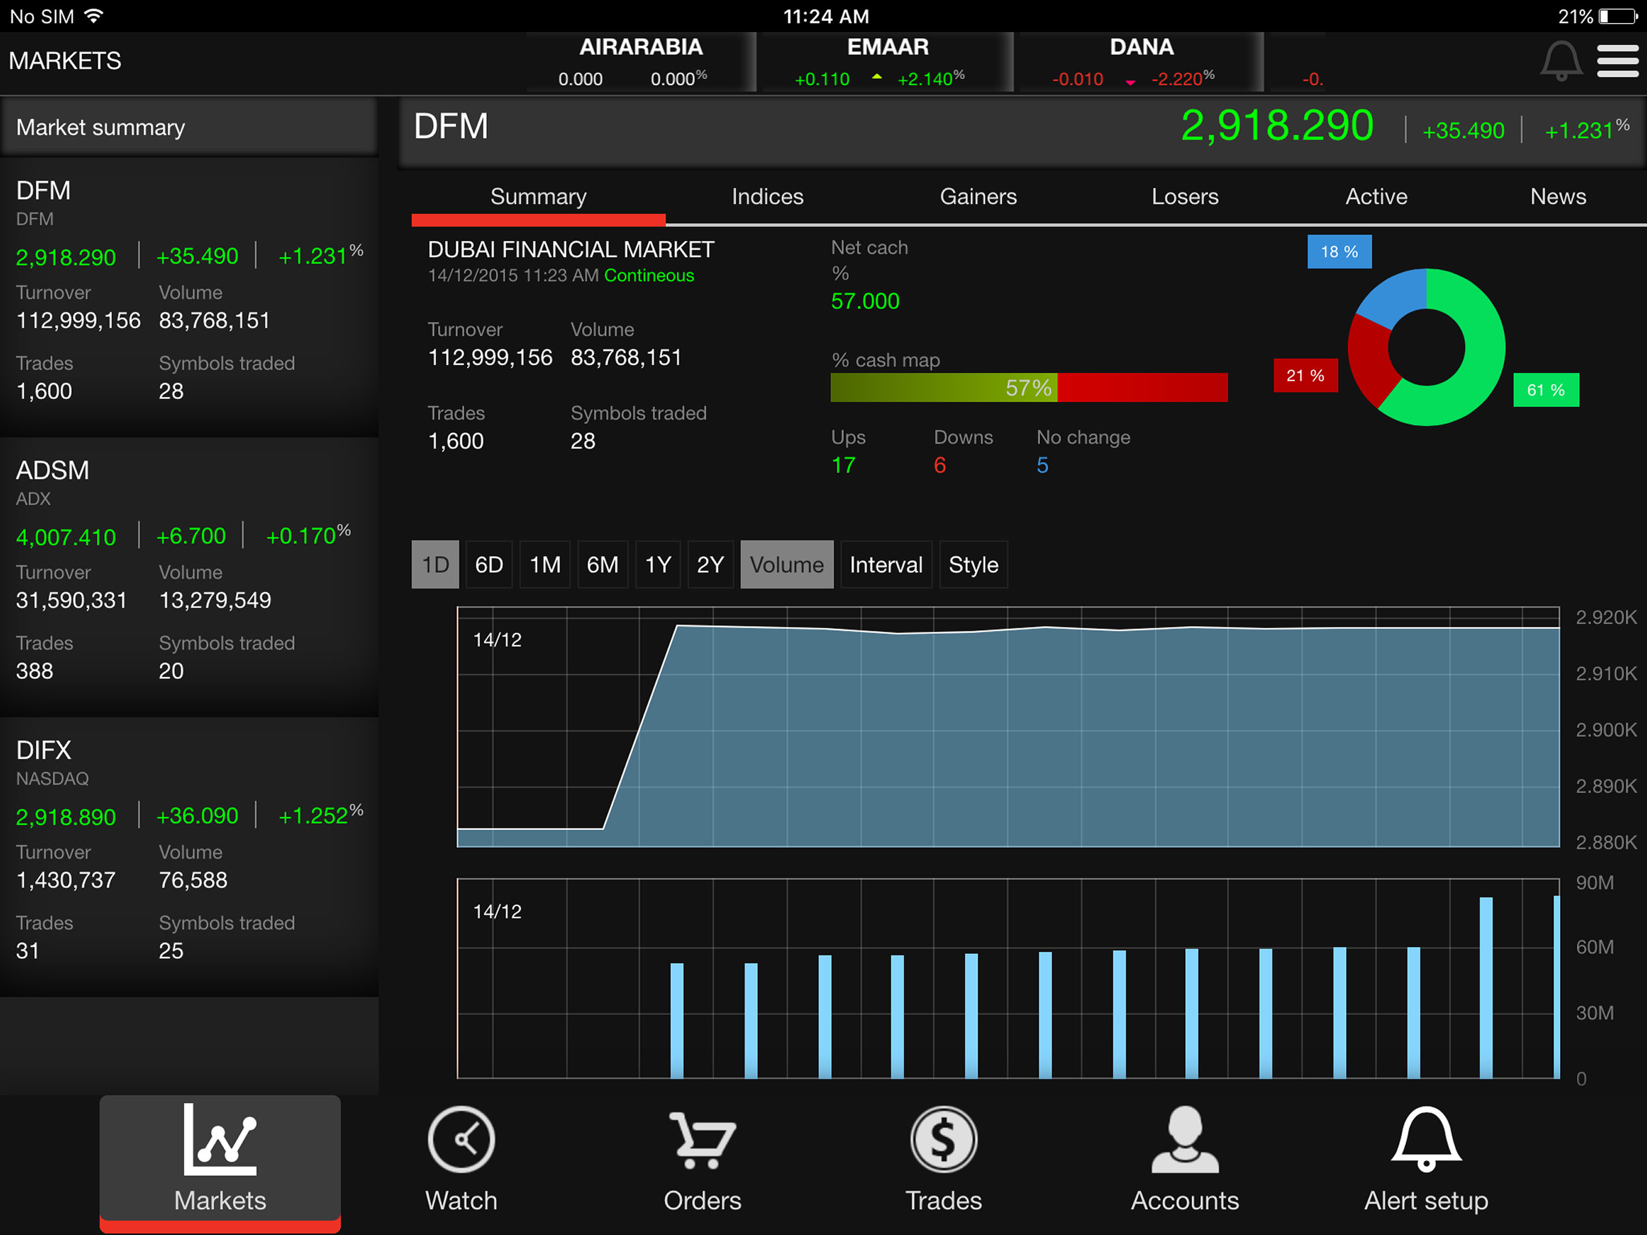Open the Watch clock icon
This screenshot has width=1647, height=1235.
coord(461,1139)
